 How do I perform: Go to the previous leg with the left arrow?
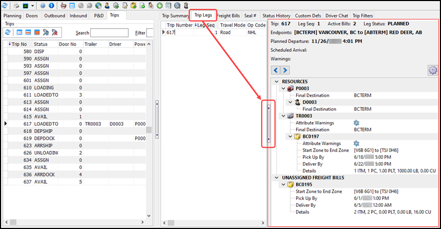click(x=276, y=70)
